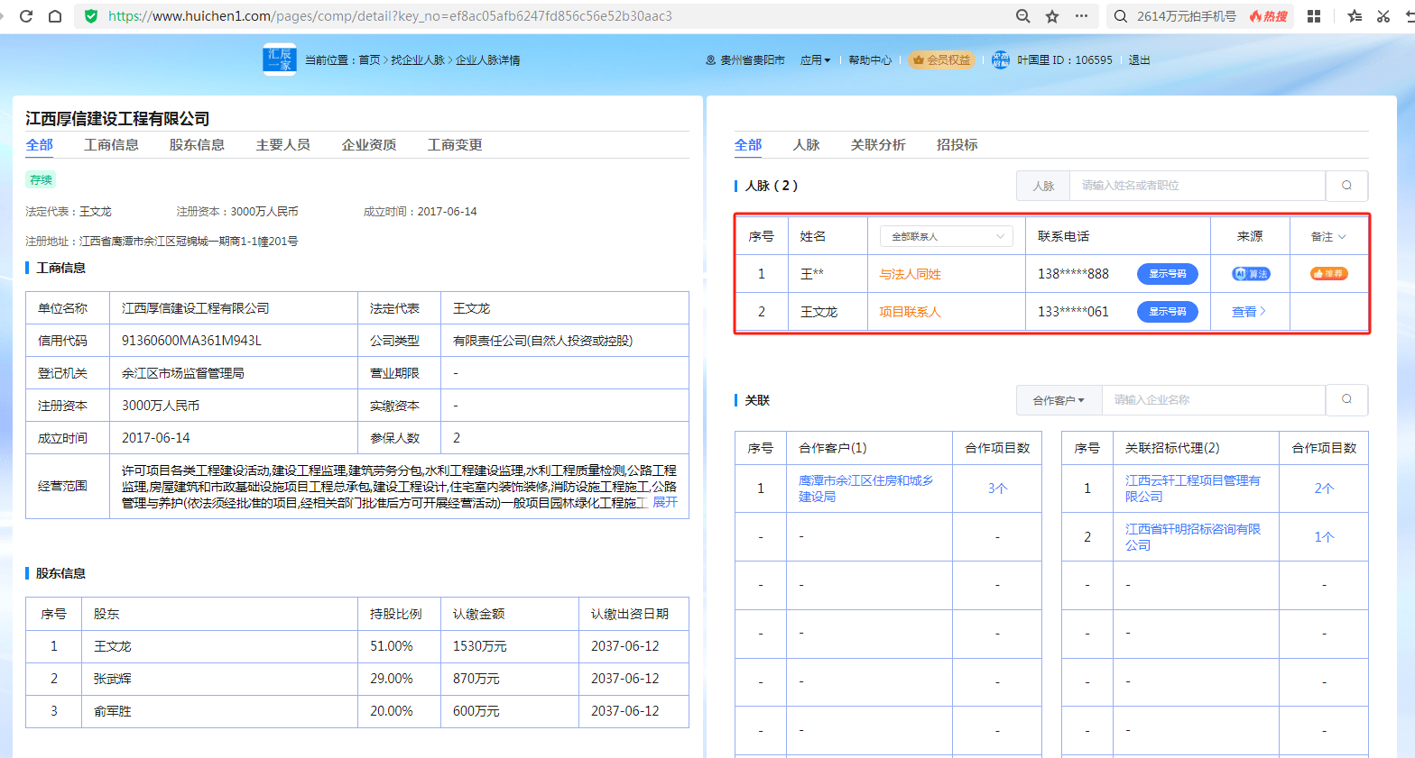Click the 与法人同姓 contact label
The height and width of the screenshot is (758, 1415).
910,274
